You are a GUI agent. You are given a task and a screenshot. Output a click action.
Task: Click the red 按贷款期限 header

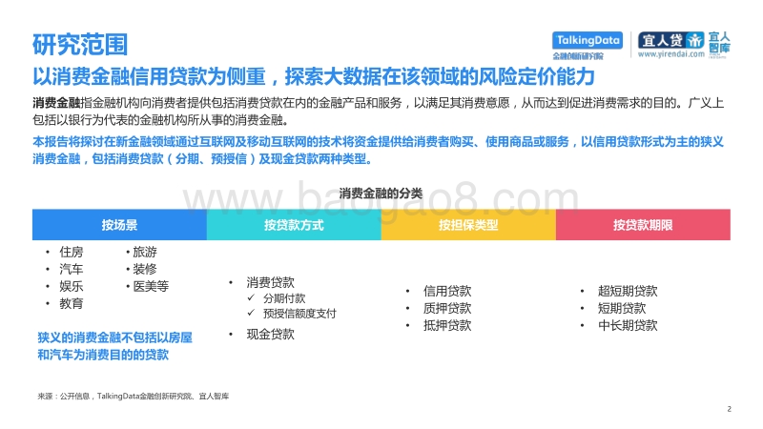click(643, 225)
